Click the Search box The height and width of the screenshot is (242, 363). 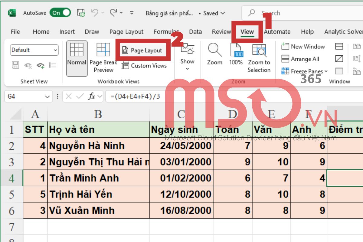click(302, 13)
